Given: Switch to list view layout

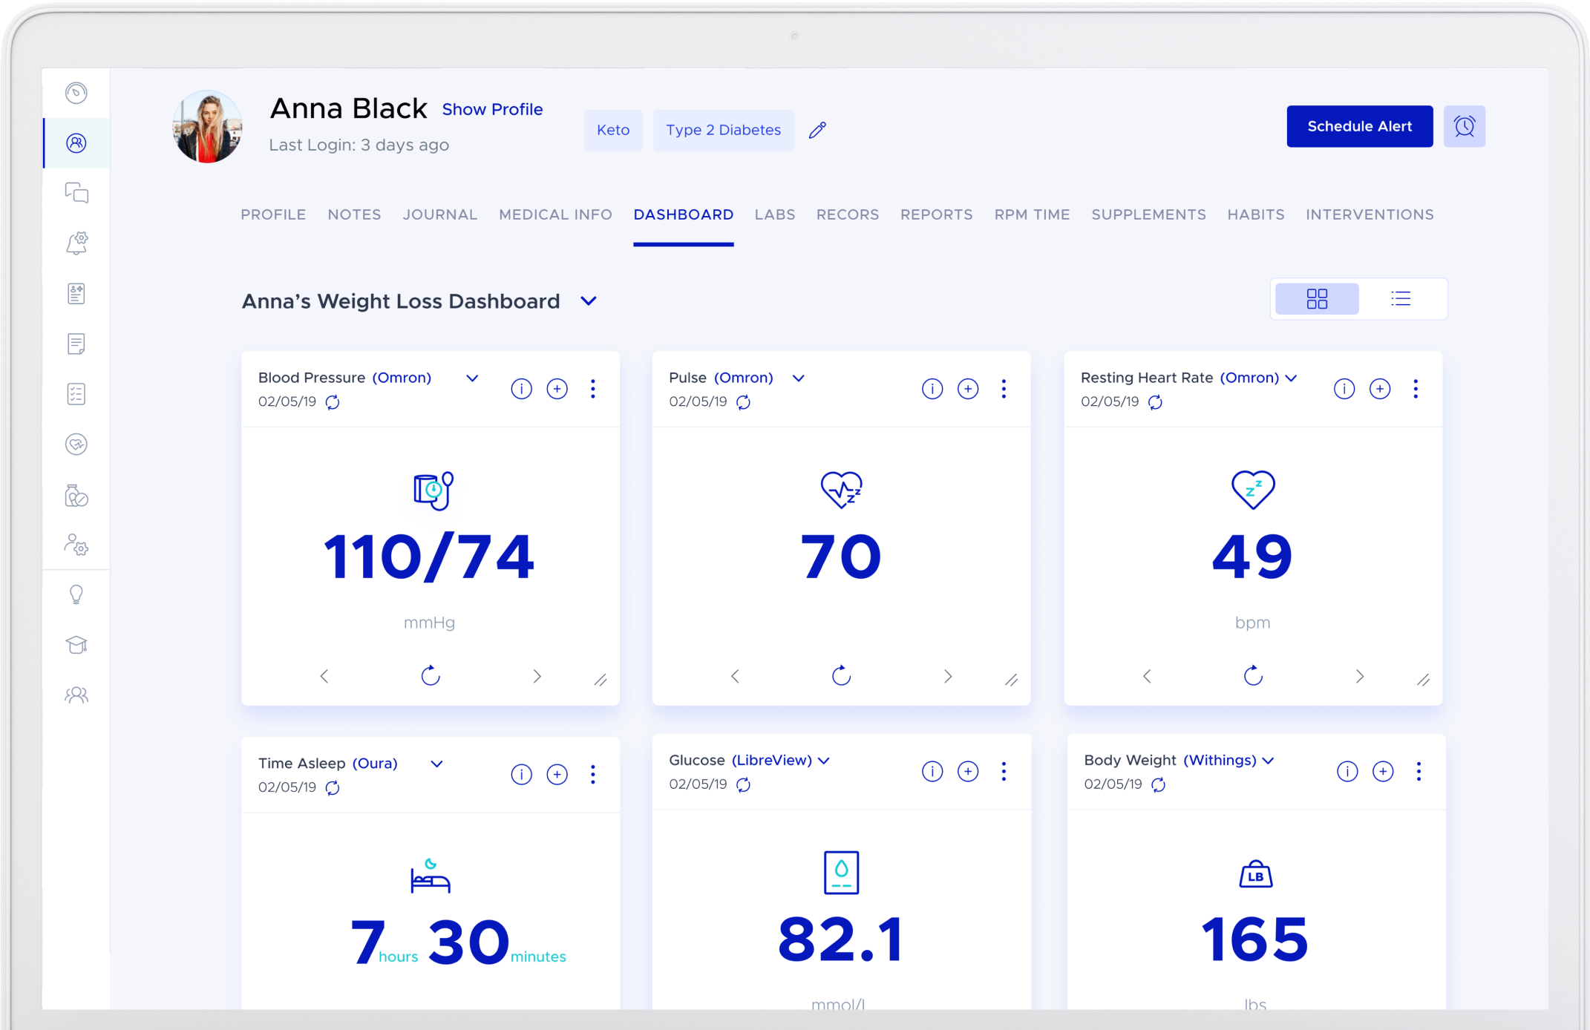Looking at the screenshot, I should pyautogui.click(x=1401, y=299).
